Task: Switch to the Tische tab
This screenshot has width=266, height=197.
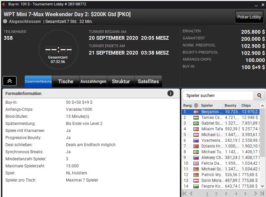Action: [66, 81]
